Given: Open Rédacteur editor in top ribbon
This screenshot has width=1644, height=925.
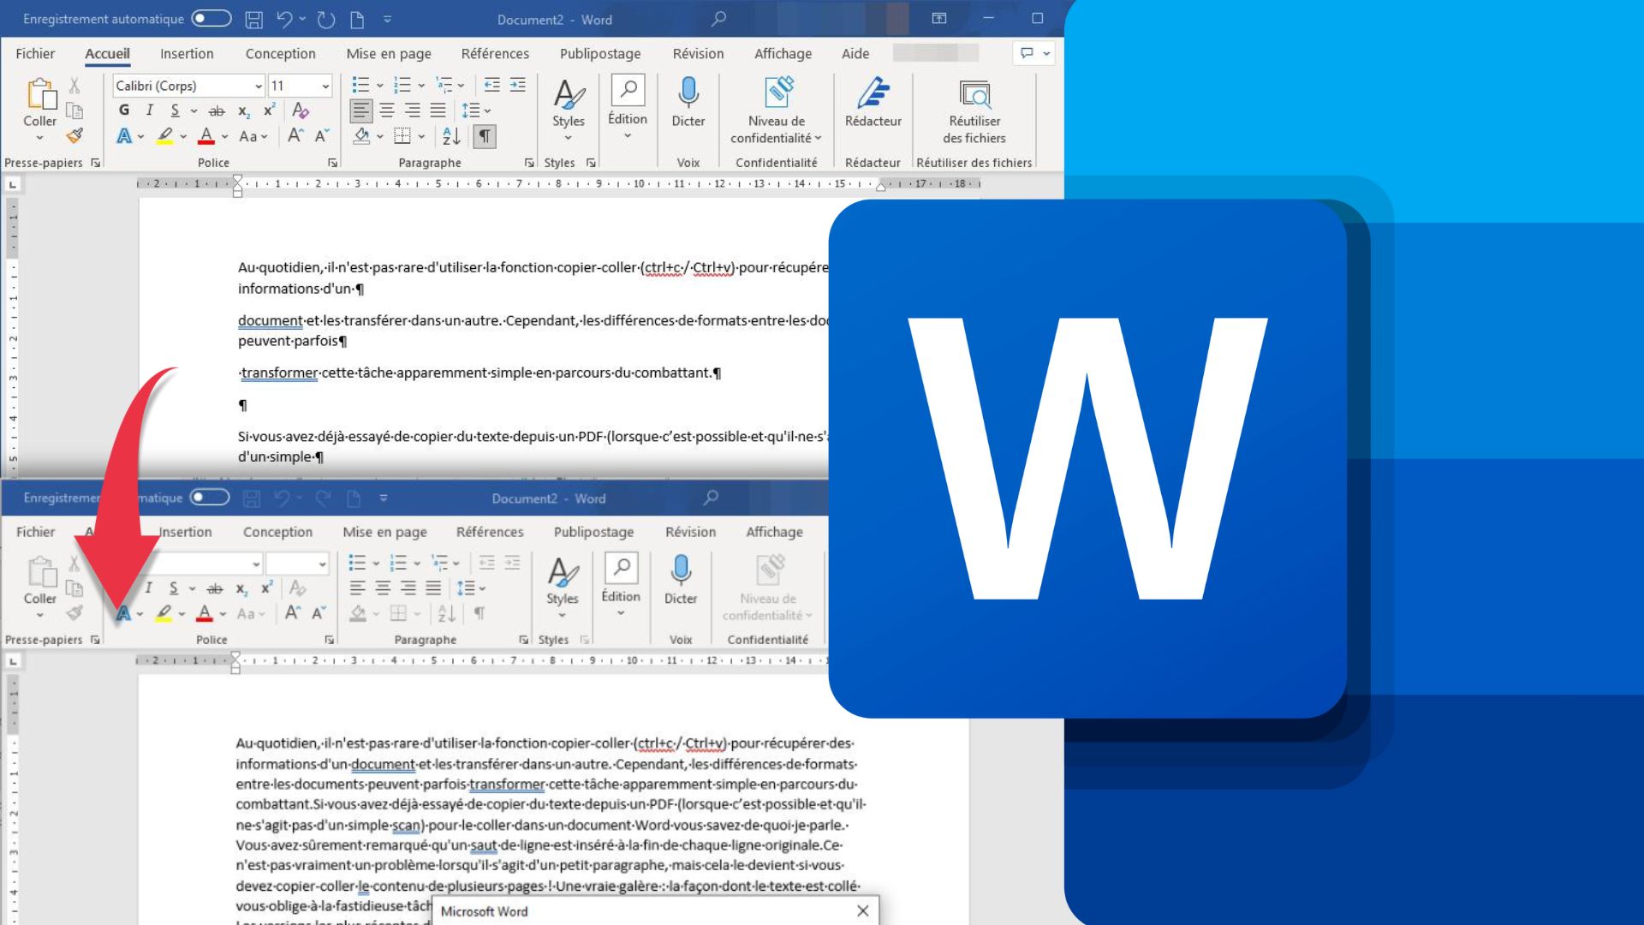Looking at the screenshot, I should point(873,101).
